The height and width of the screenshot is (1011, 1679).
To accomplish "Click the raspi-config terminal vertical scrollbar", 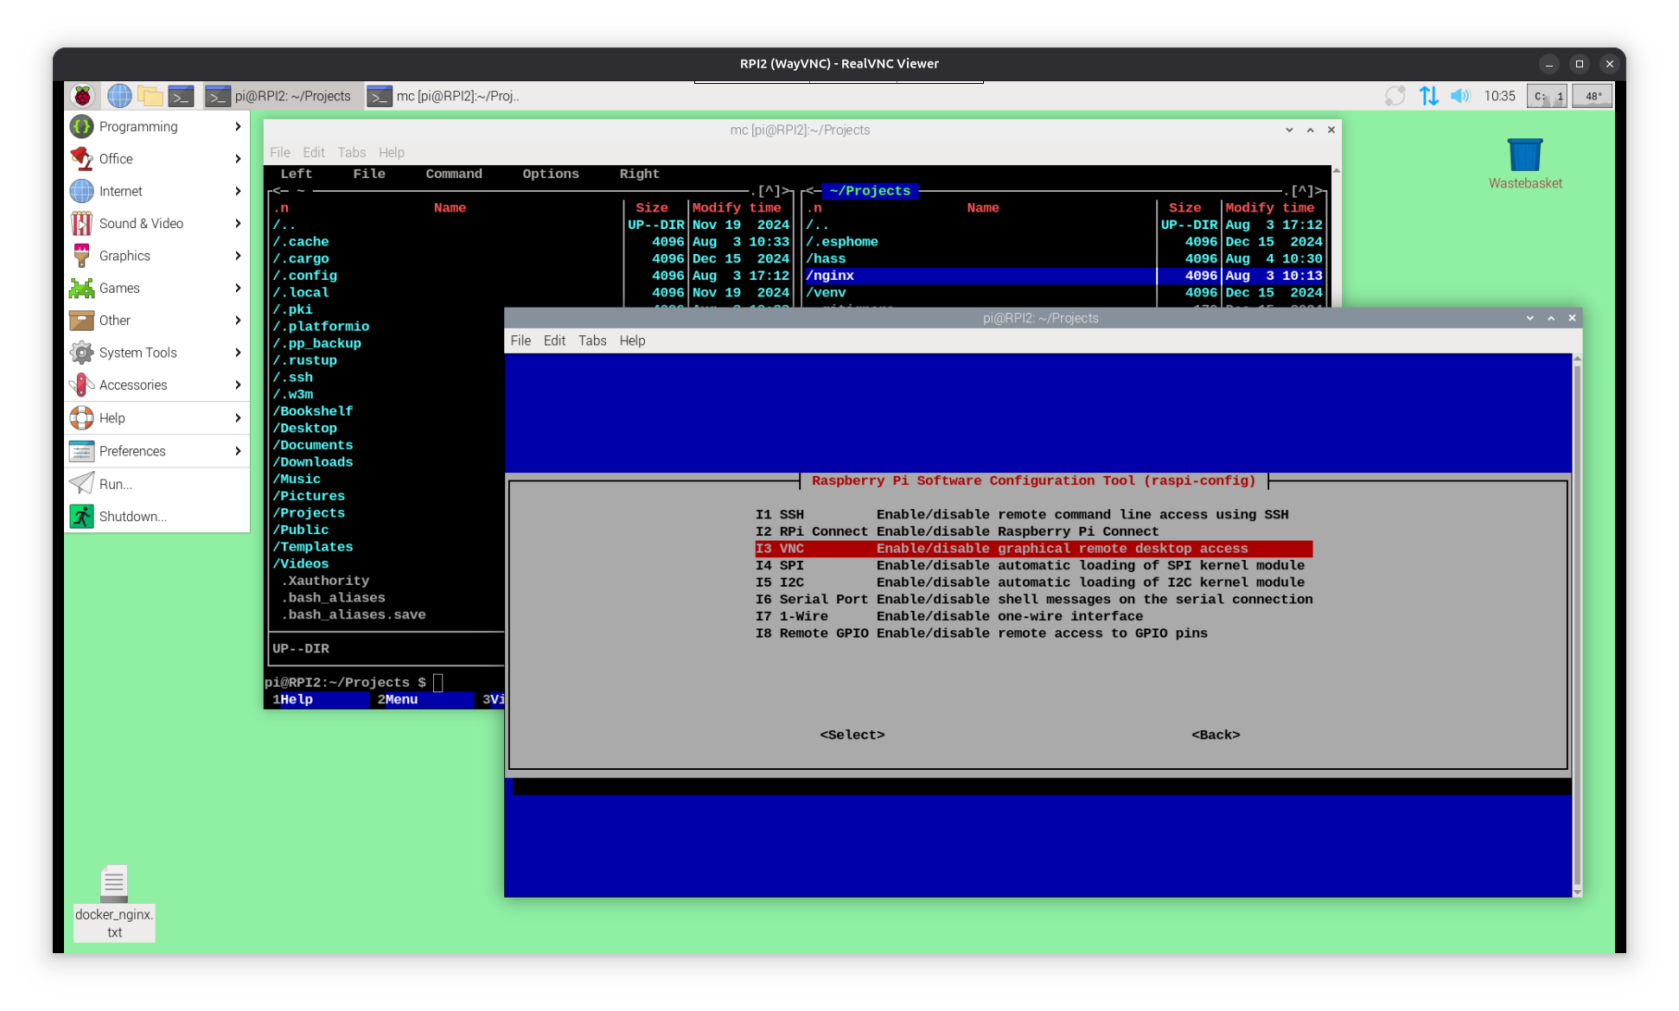I will (1578, 625).
